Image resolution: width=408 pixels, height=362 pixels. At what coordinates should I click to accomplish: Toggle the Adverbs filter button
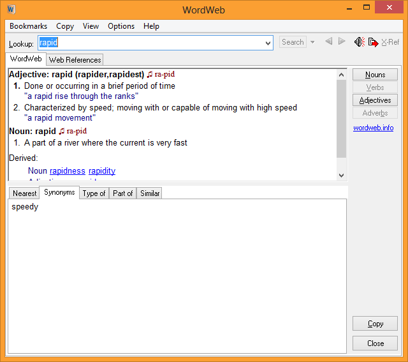tap(375, 113)
